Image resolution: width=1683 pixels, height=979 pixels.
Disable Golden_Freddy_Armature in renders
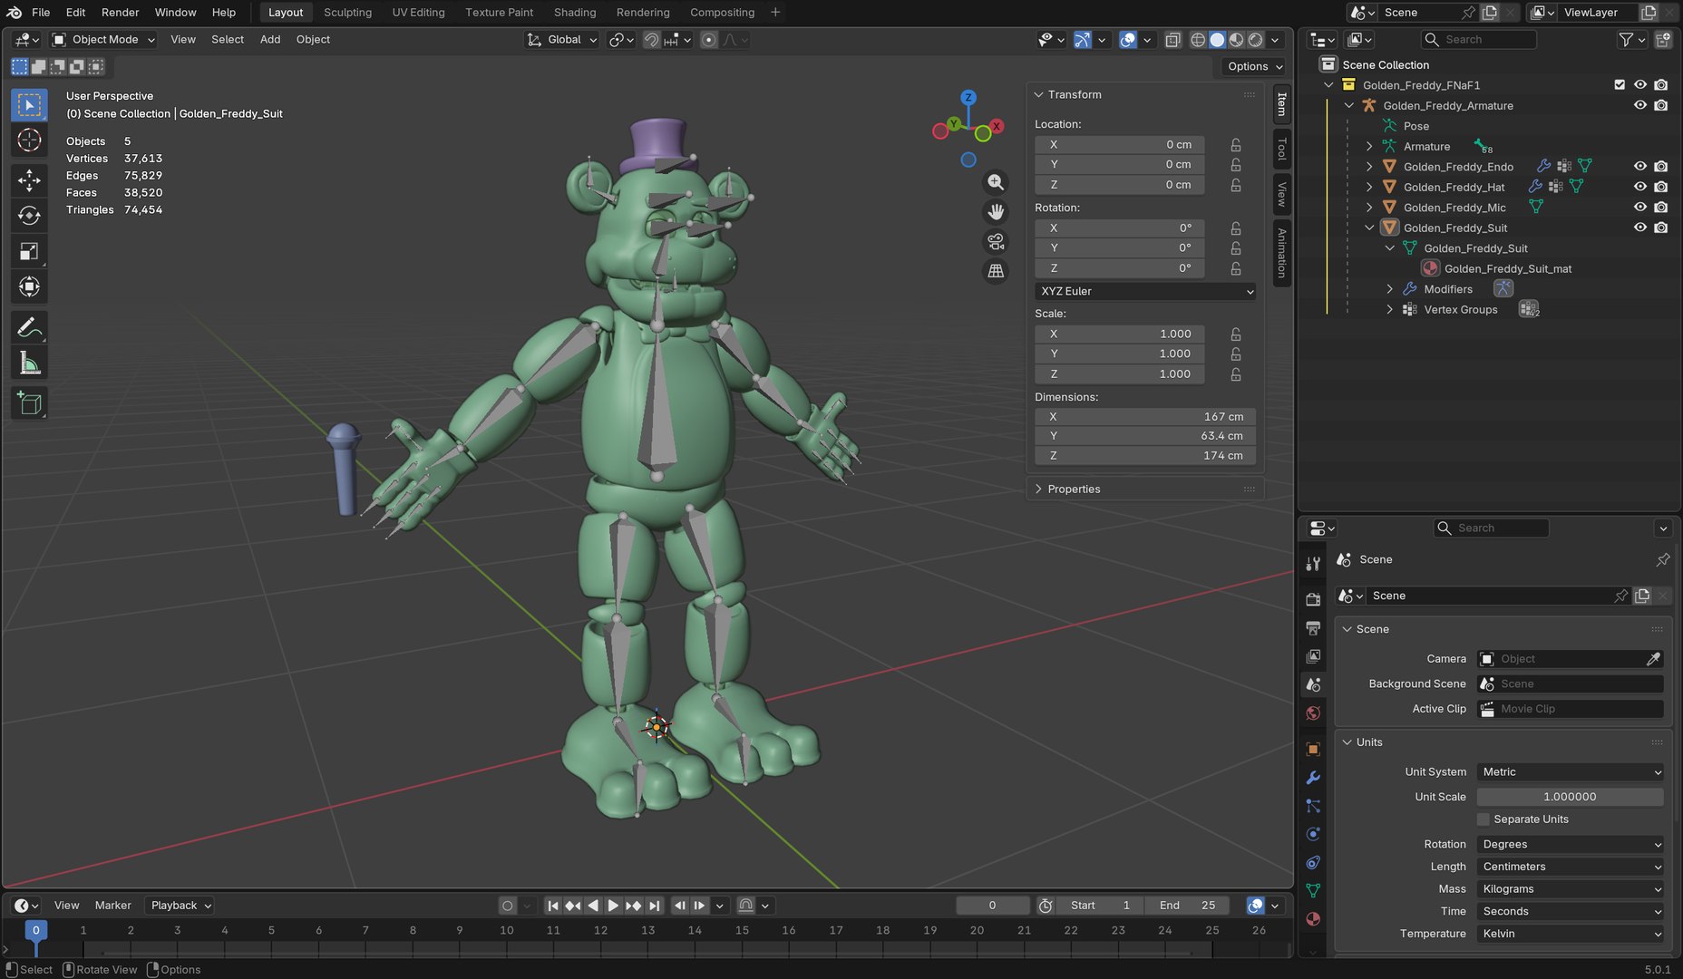pyautogui.click(x=1661, y=105)
